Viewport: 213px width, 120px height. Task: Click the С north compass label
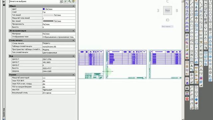(x=167, y=1)
